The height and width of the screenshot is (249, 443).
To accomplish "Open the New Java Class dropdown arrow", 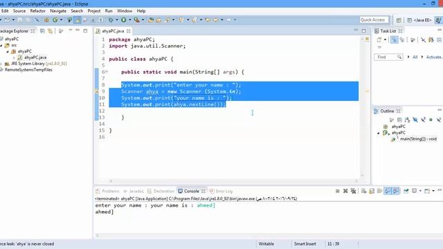I will pyautogui.click(x=62, y=20).
